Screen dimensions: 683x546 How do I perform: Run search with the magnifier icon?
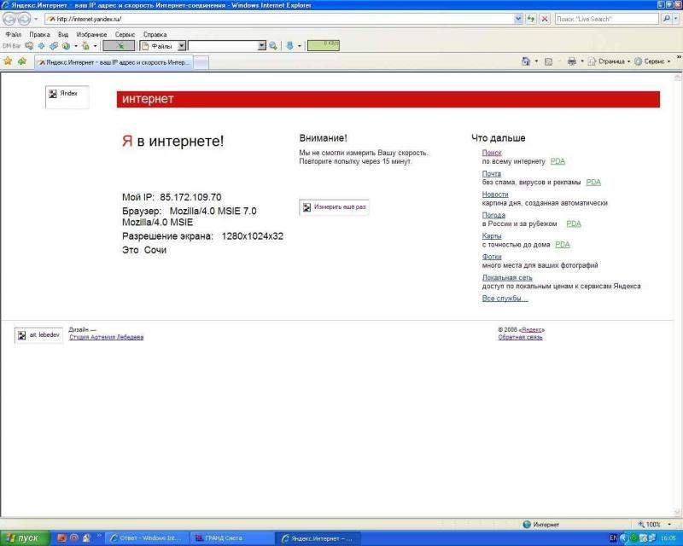(666, 19)
